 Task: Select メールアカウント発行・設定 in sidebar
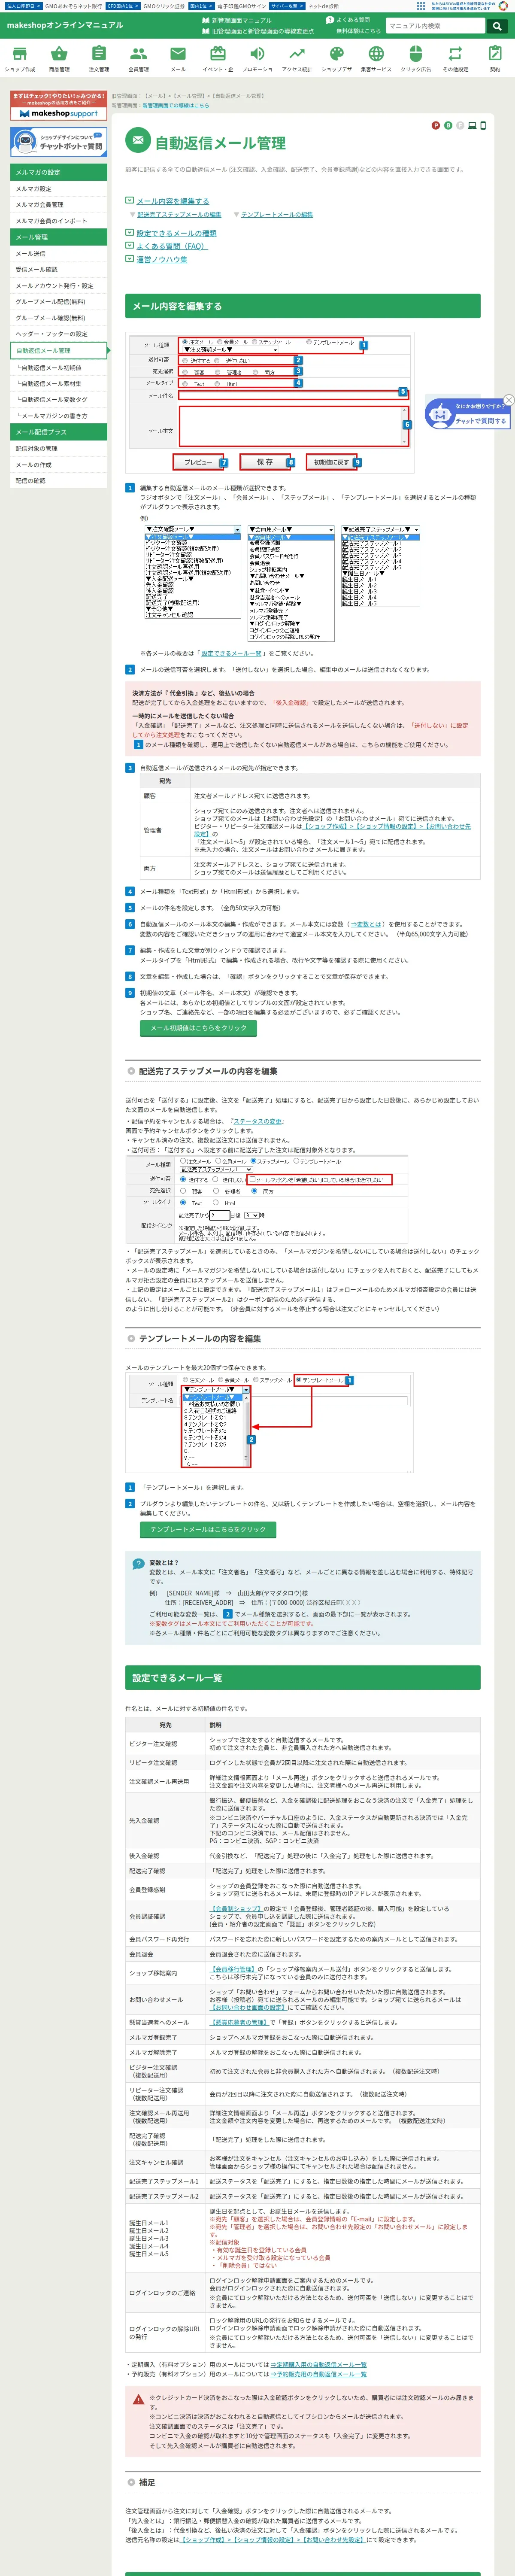[x=59, y=286]
